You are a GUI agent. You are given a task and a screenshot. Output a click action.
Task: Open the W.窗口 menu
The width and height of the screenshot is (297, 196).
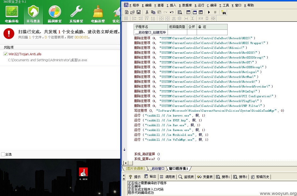tap(236, 5)
